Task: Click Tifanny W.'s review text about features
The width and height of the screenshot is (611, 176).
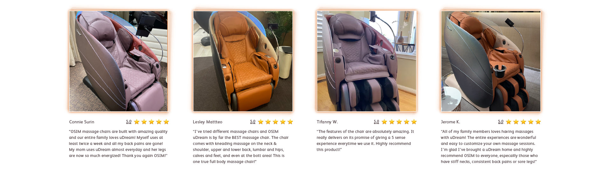Action: click(365, 140)
